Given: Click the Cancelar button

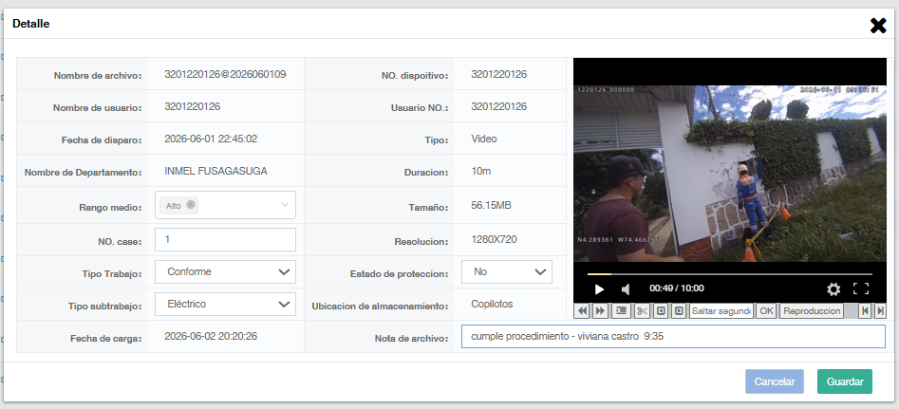Looking at the screenshot, I should [775, 381].
